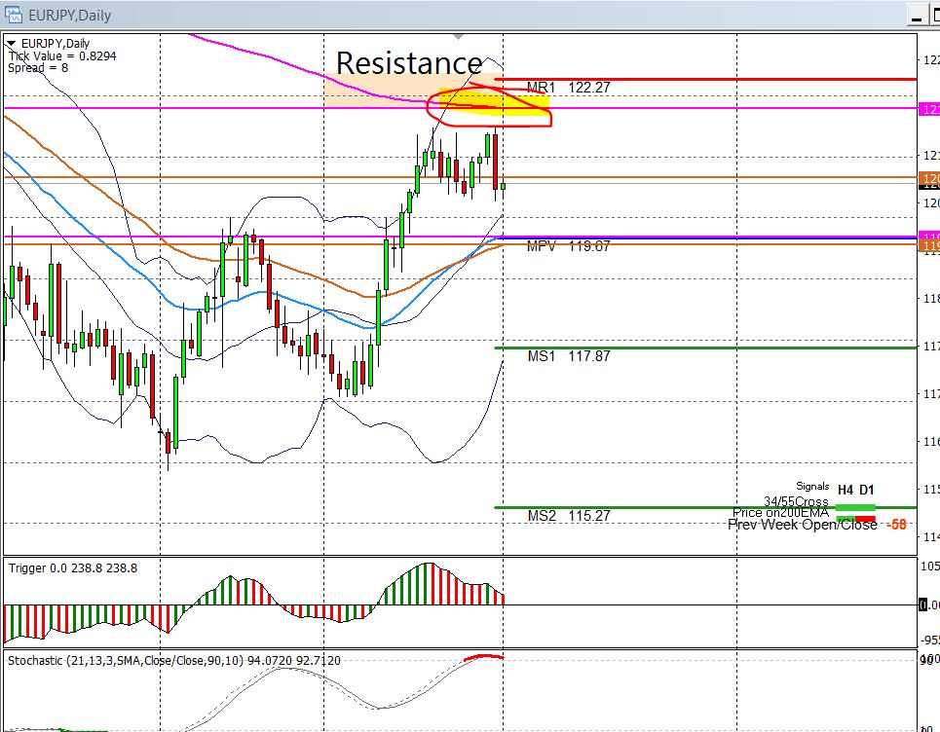Click the magenta price tag on right axis
This screenshot has width=940, height=732.
pos(929,108)
